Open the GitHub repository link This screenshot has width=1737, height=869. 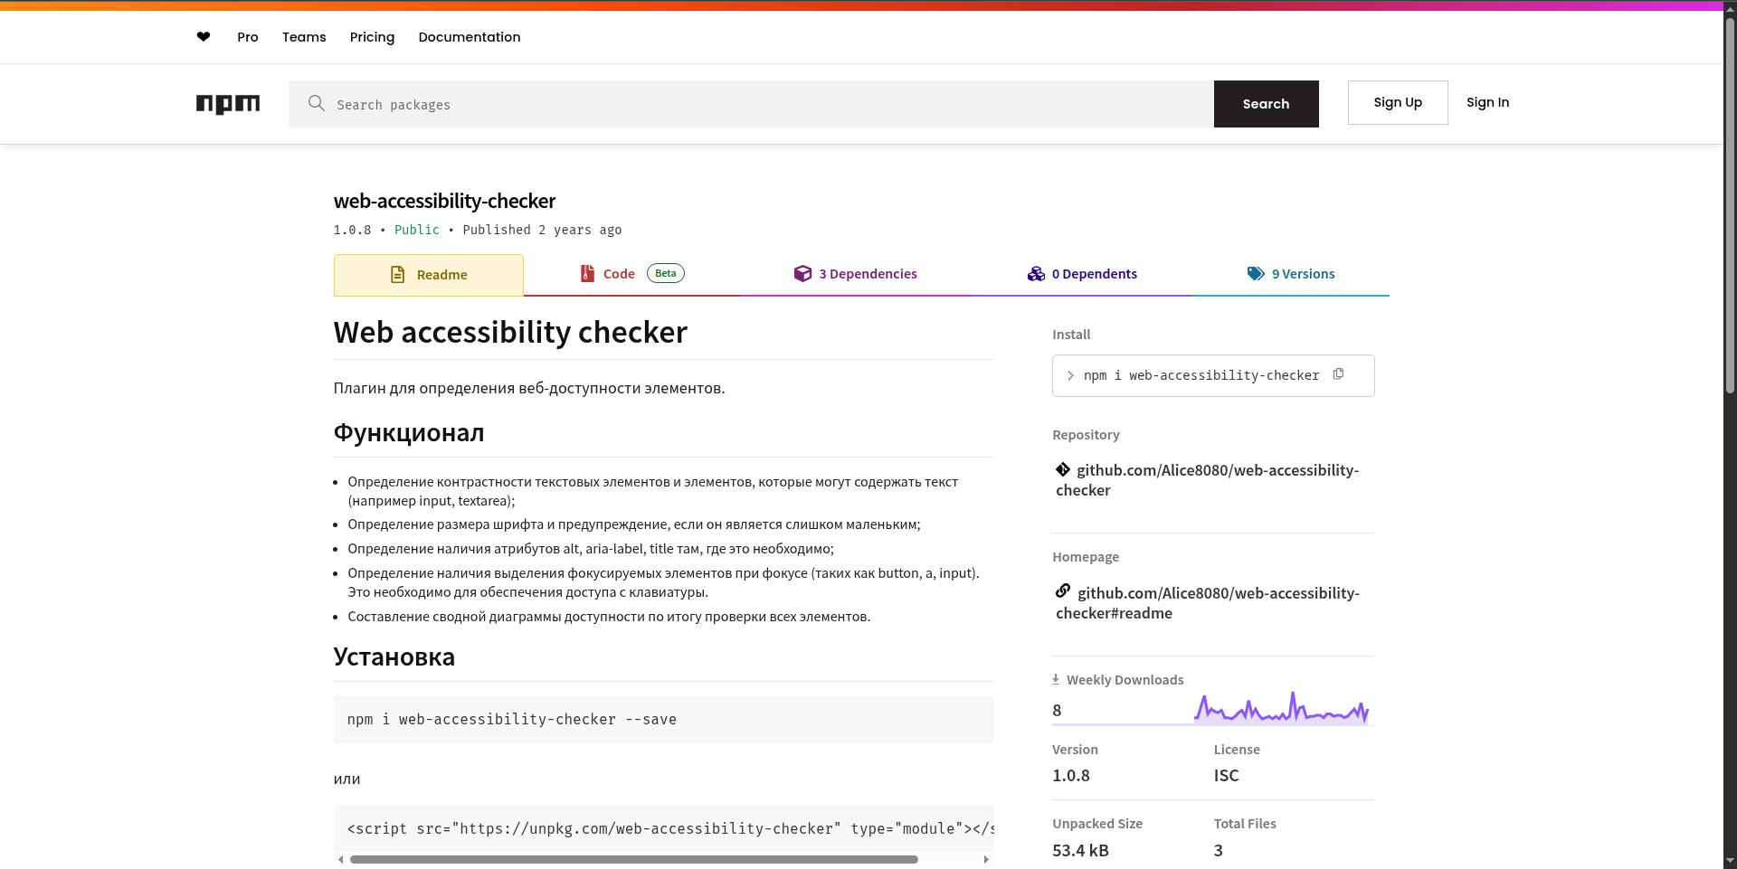click(x=1208, y=480)
